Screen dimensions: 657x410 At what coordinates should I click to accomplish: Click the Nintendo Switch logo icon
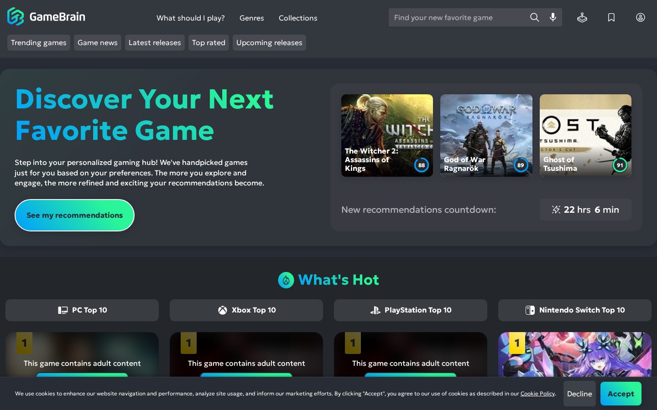tap(530, 310)
